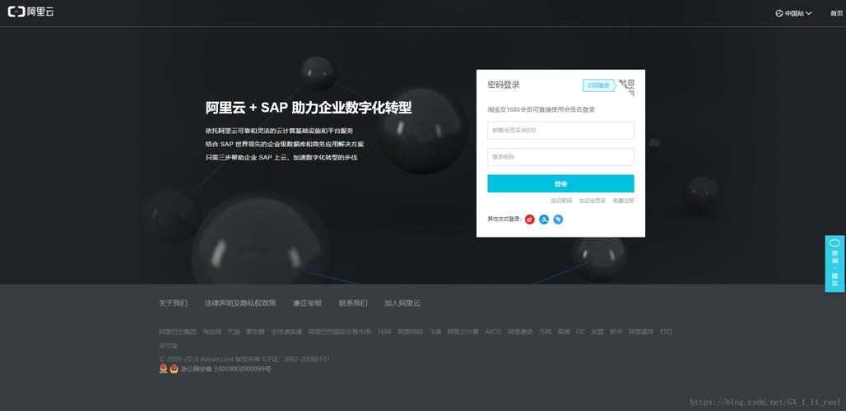Click the 阿里云 + SAP banner headline
This screenshot has height=411, width=846.
tap(309, 108)
